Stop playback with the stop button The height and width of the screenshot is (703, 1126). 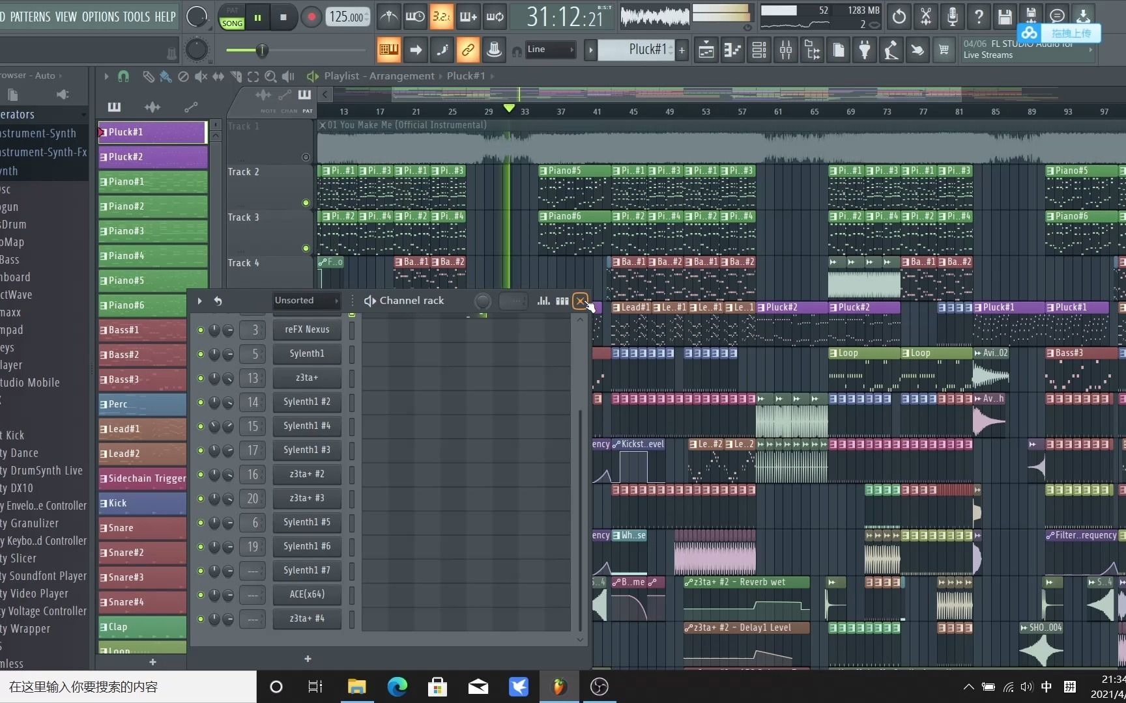(x=283, y=17)
